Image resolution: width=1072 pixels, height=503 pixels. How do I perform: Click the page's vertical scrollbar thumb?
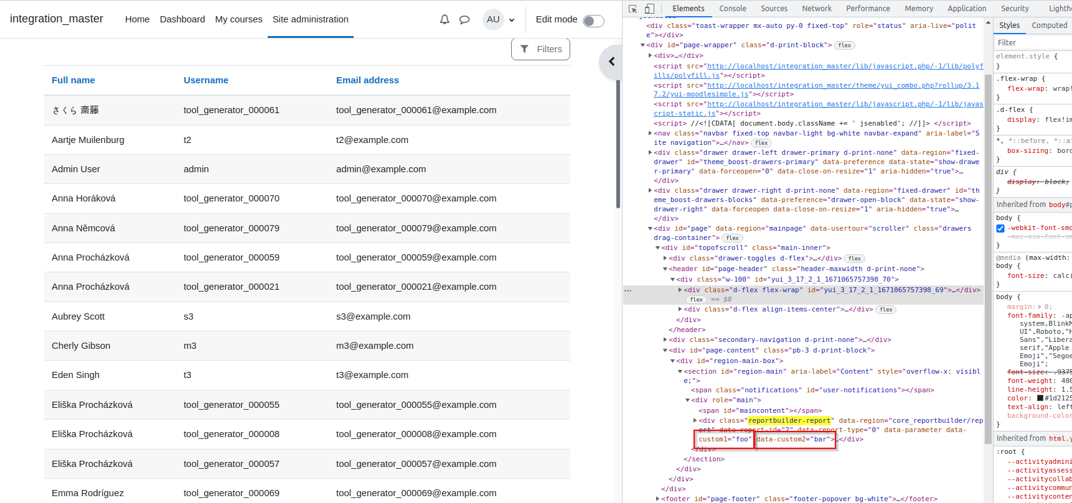(x=618, y=144)
